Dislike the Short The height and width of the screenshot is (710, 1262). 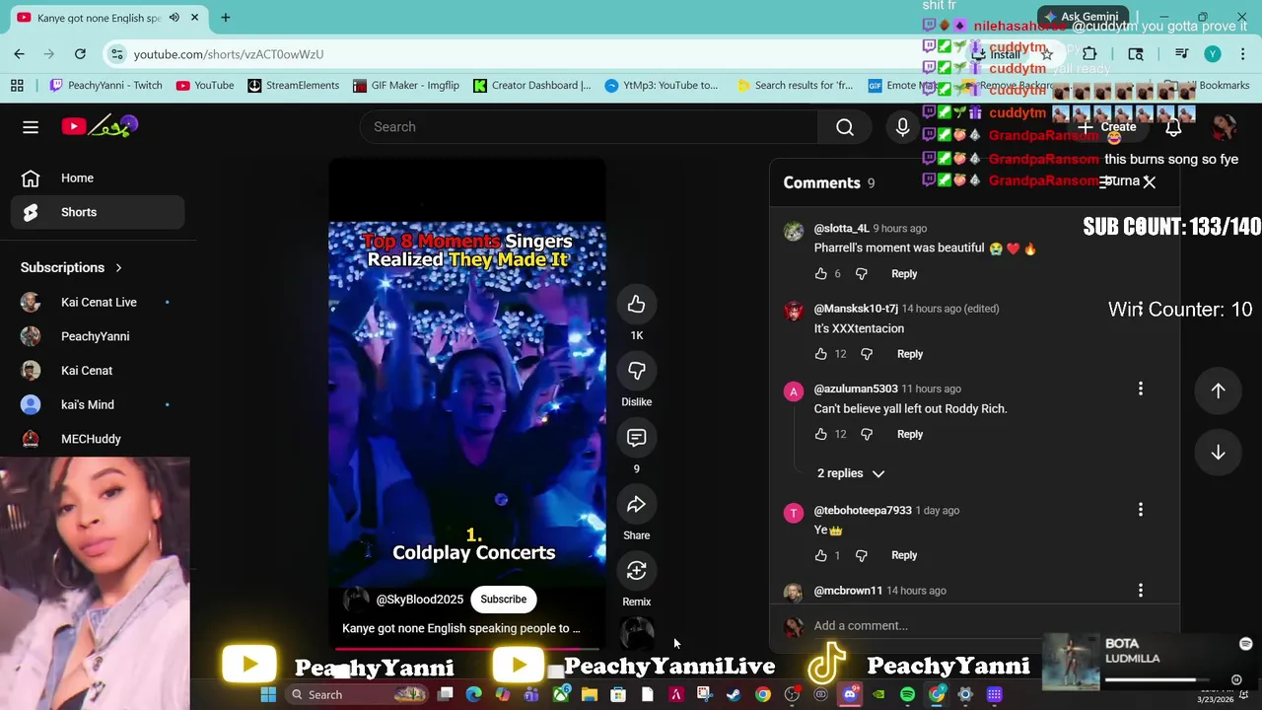[636, 371]
